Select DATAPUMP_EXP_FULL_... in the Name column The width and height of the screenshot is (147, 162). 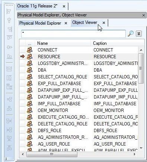tap(63, 90)
